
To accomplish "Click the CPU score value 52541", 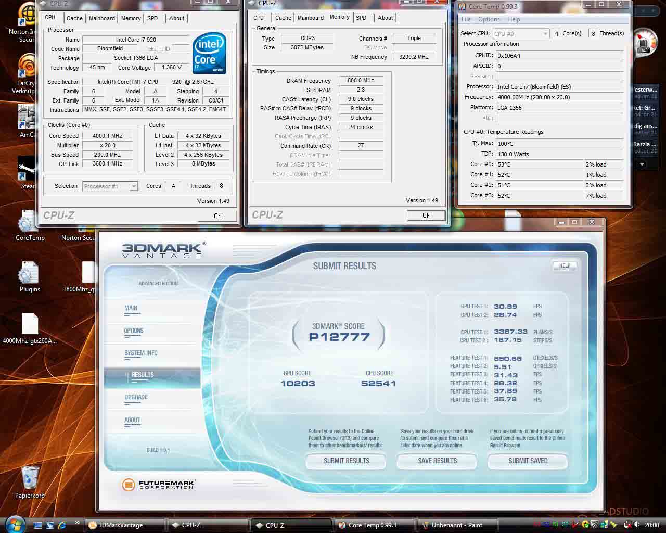I will 379,384.
